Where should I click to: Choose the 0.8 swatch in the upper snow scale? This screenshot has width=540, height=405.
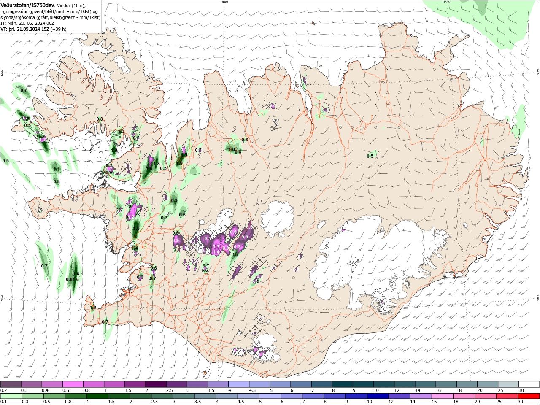tap(93, 384)
